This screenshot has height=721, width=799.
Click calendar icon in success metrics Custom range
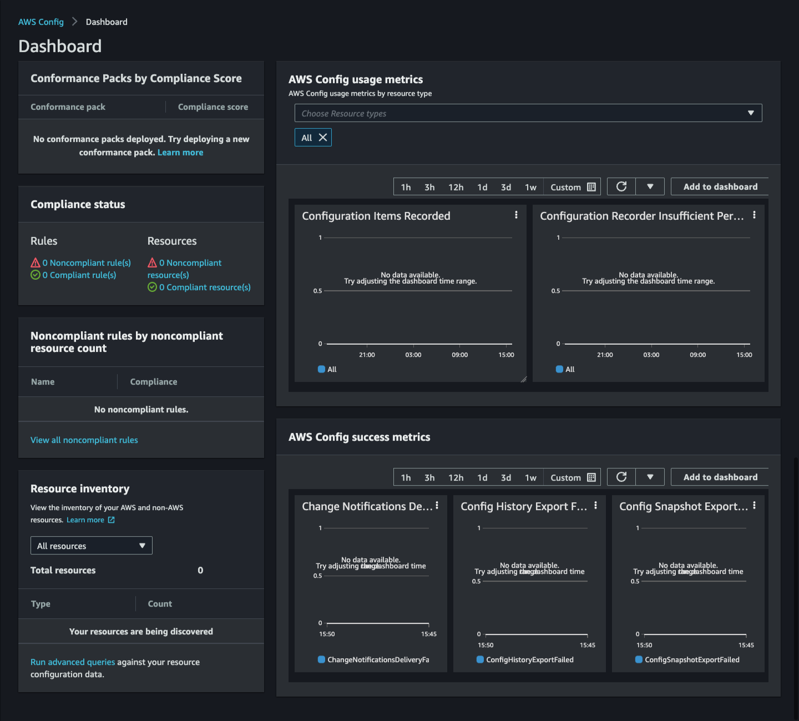point(591,477)
